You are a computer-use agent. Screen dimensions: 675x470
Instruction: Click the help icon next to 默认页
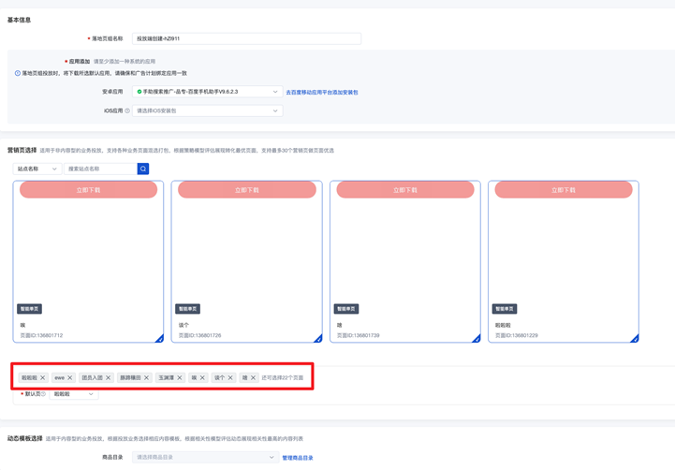pos(43,394)
